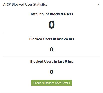Click the divider line below the total count
The image size is (103, 93).
pyautogui.click(x=51, y=34)
